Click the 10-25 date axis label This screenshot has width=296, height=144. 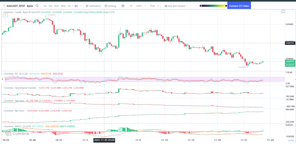pos(6,140)
